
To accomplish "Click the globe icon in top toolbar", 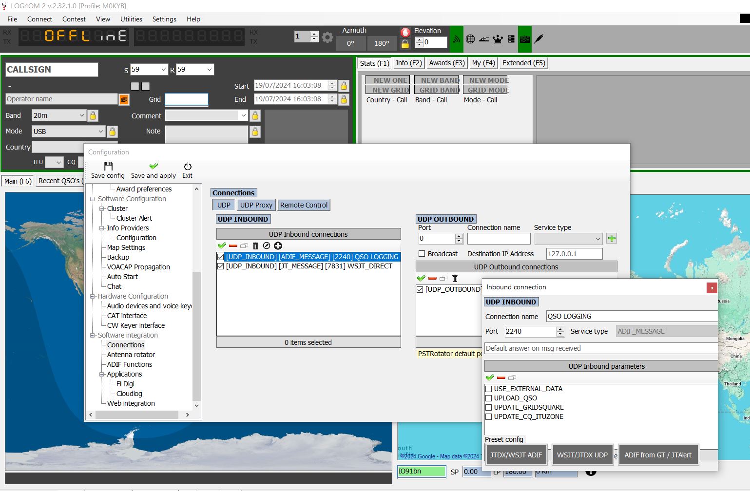I will tap(470, 39).
